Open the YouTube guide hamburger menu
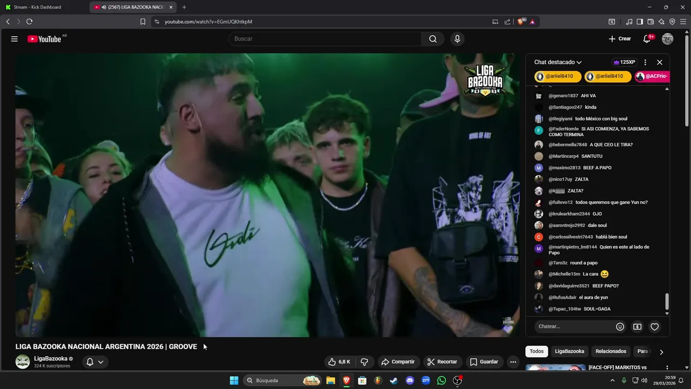Image resolution: width=691 pixels, height=389 pixels. coord(15,39)
